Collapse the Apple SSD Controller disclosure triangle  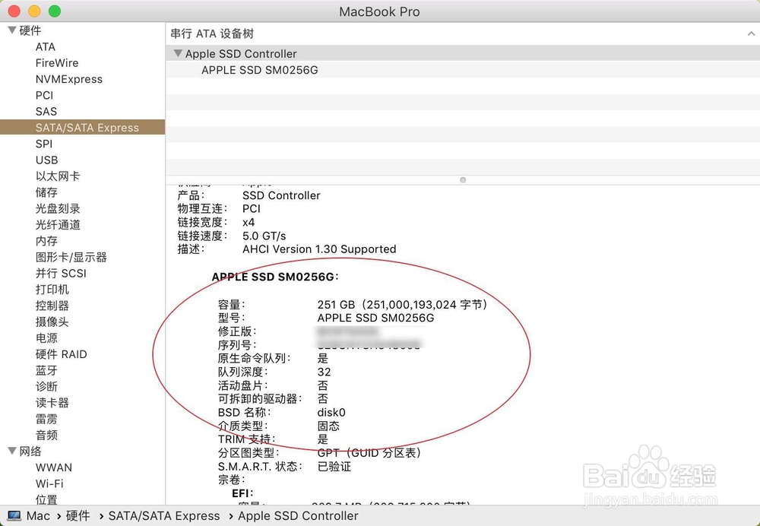177,53
